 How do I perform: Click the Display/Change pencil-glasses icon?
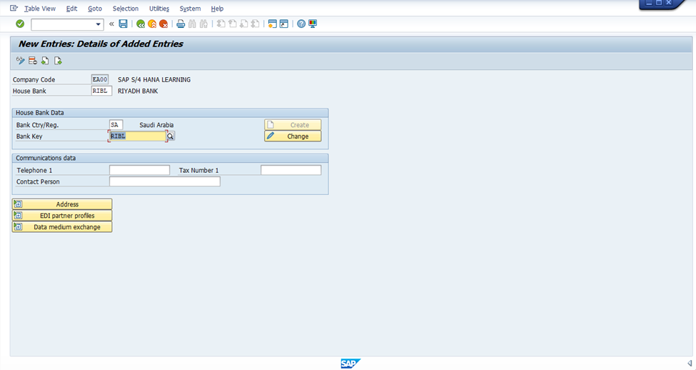pos(21,61)
